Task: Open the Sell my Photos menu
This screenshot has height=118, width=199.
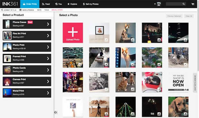Action: click(91, 4)
